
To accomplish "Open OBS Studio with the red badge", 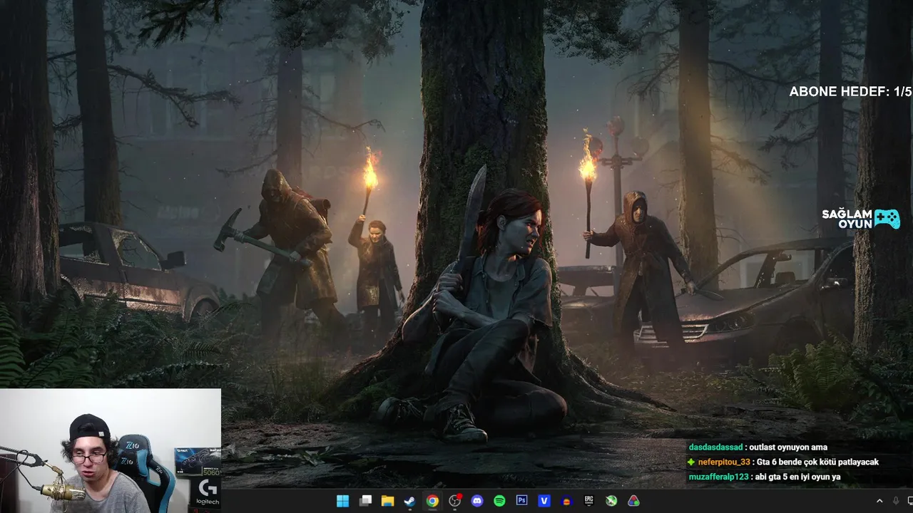I will point(455,501).
